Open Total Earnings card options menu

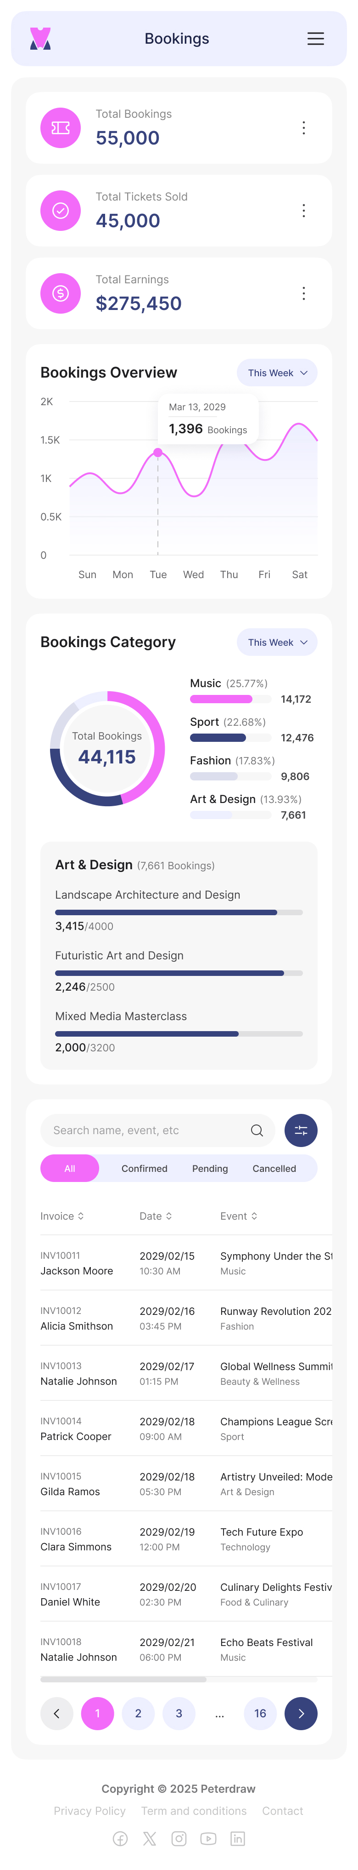tap(304, 293)
